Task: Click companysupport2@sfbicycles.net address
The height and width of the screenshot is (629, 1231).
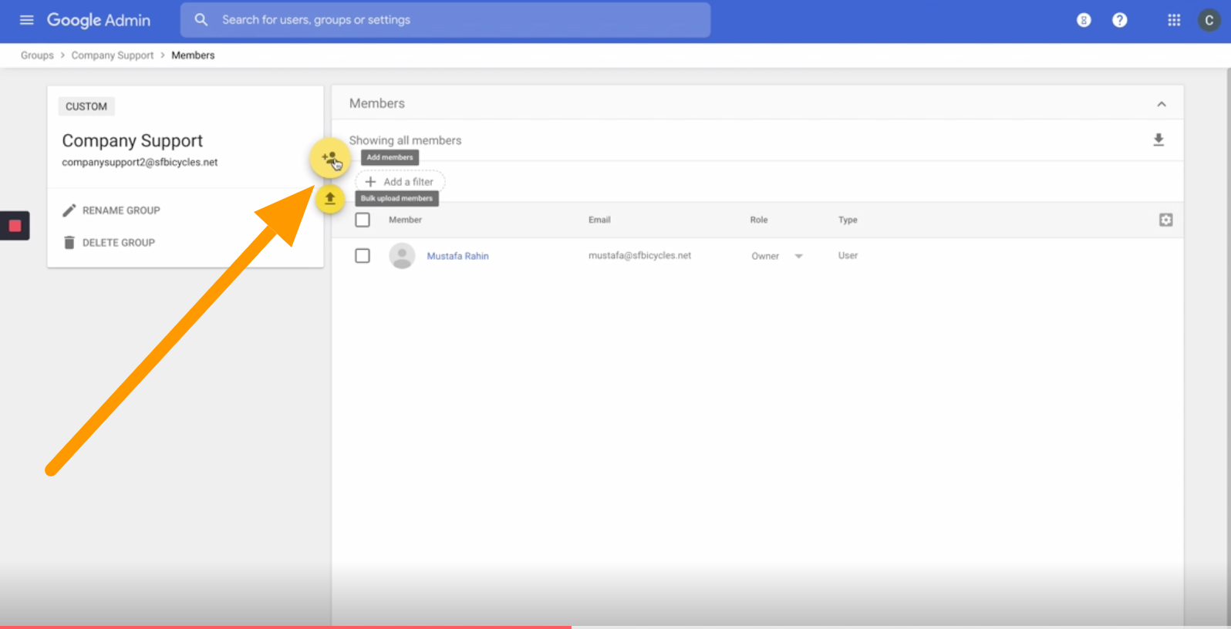Action: [x=140, y=163]
